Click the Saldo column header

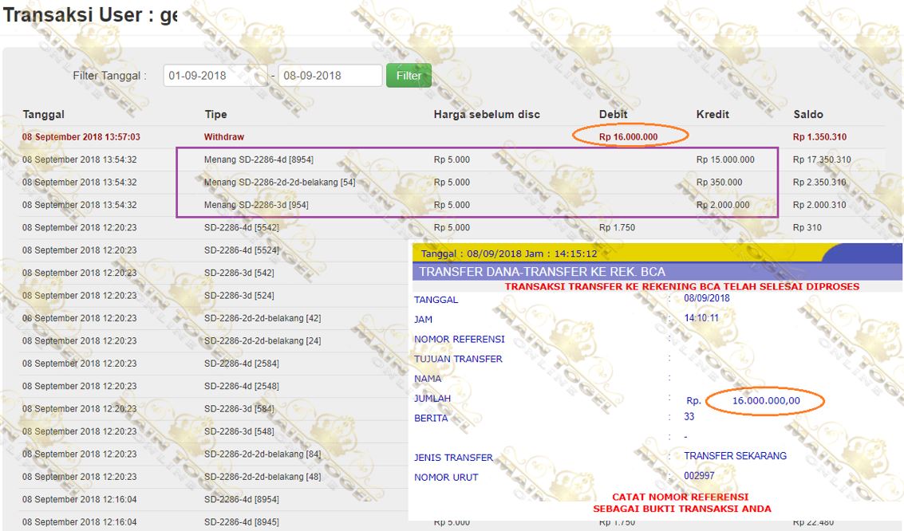[808, 114]
